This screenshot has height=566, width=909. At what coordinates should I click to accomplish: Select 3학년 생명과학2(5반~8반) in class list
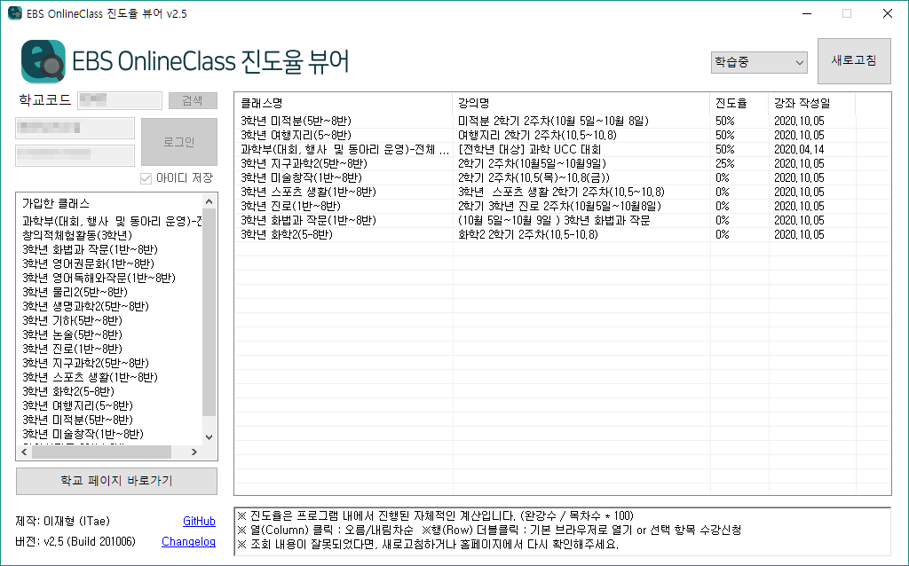pyautogui.click(x=85, y=306)
